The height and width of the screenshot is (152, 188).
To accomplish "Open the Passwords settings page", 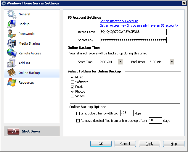I will [26, 34].
